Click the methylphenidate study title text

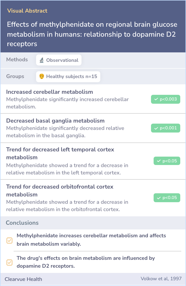92,34
